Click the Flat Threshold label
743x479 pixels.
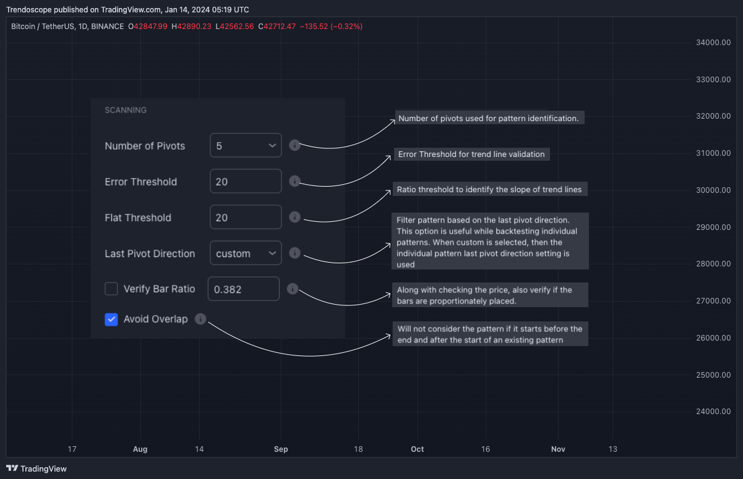click(x=138, y=218)
